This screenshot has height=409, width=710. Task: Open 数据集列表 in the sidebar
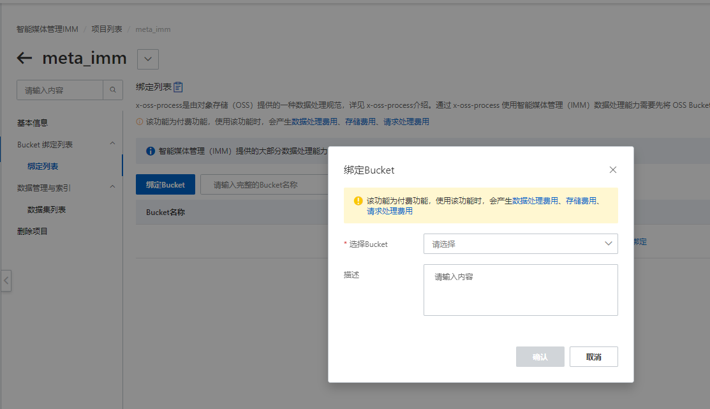click(46, 209)
